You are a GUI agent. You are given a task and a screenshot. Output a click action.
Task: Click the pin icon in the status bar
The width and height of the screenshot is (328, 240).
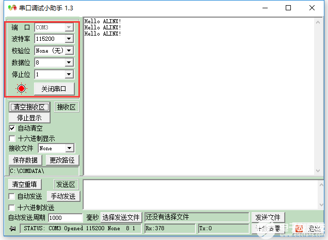pyautogui.click(x=12, y=229)
